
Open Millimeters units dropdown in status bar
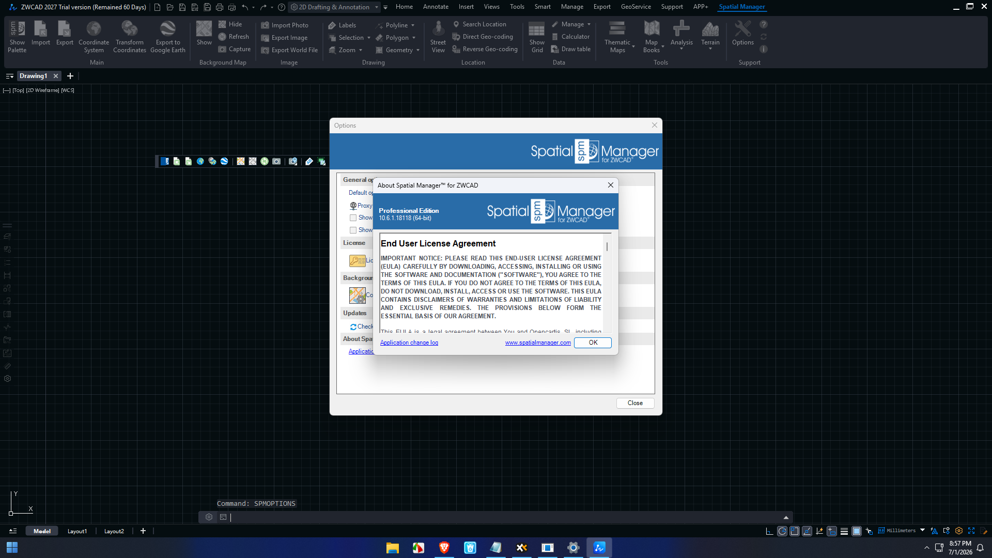click(x=922, y=531)
